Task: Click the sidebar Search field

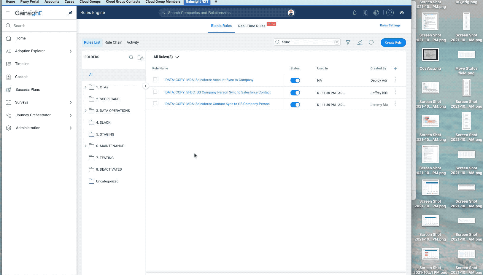Action: (39, 26)
